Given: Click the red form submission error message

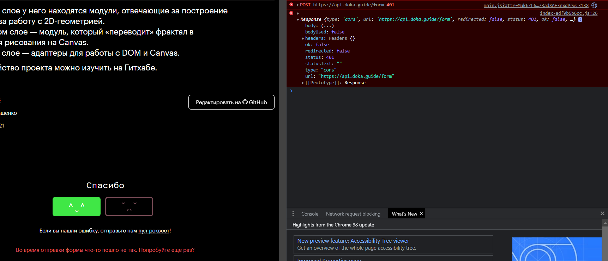Looking at the screenshot, I should [x=105, y=250].
